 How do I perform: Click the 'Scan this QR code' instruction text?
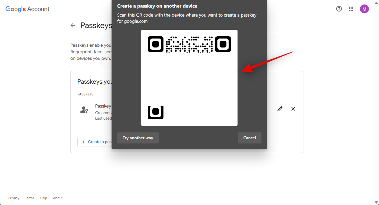[x=187, y=18]
